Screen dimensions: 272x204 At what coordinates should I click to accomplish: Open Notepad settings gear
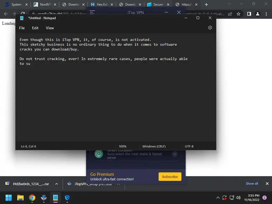(210, 28)
